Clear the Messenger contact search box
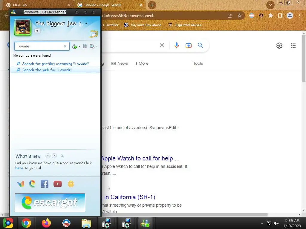The width and height of the screenshot is (306, 229). (65, 46)
